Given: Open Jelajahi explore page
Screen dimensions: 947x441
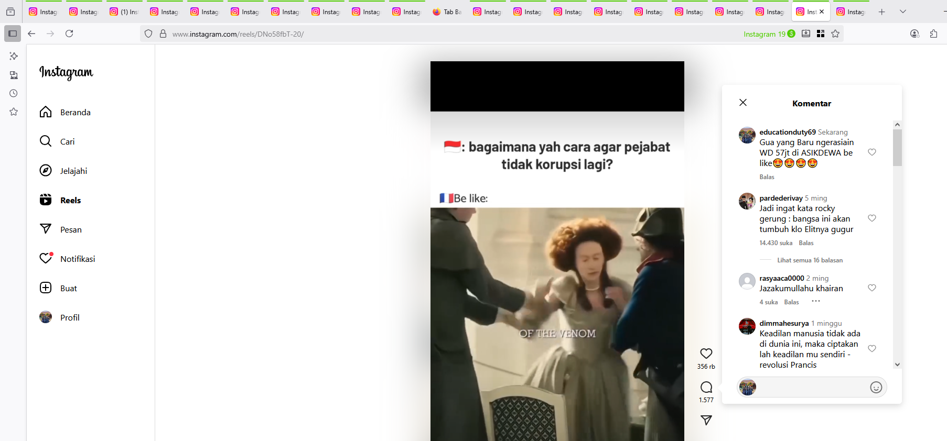Looking at the screenshot, I should tap(63, 171).
